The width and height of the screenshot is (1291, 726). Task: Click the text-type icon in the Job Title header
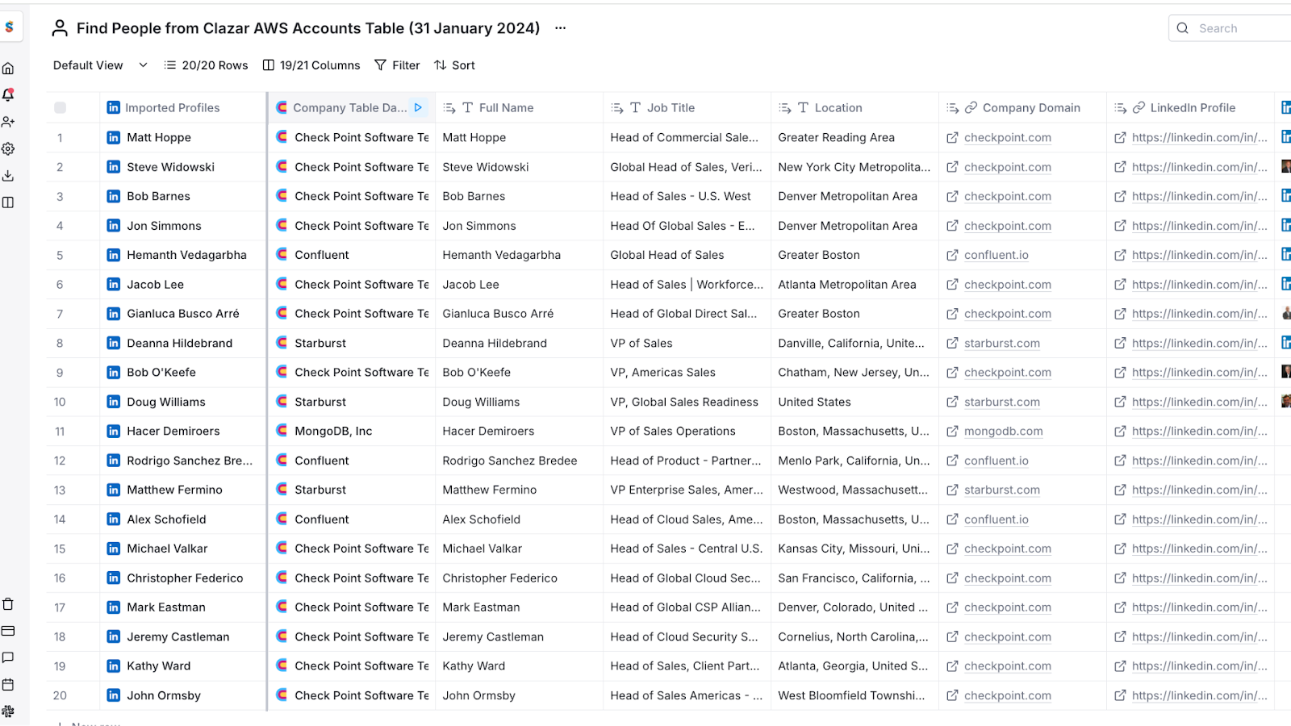(635, 107)
